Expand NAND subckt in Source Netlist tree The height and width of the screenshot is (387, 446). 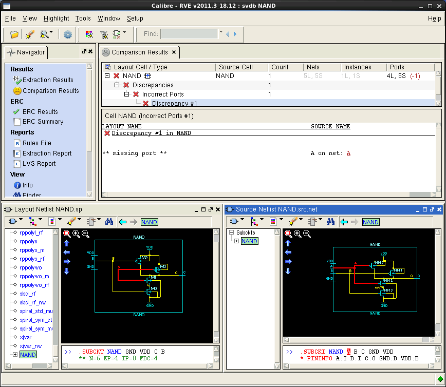(236, 241)
